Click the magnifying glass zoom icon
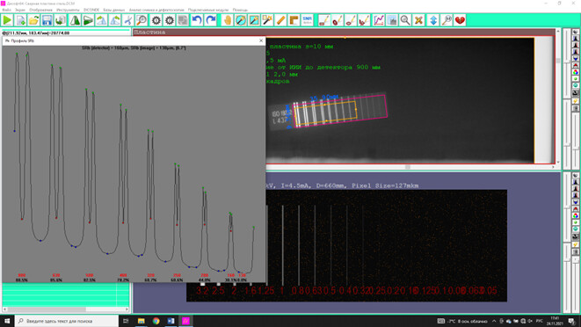581x327 pixels. tap(405, 20)
